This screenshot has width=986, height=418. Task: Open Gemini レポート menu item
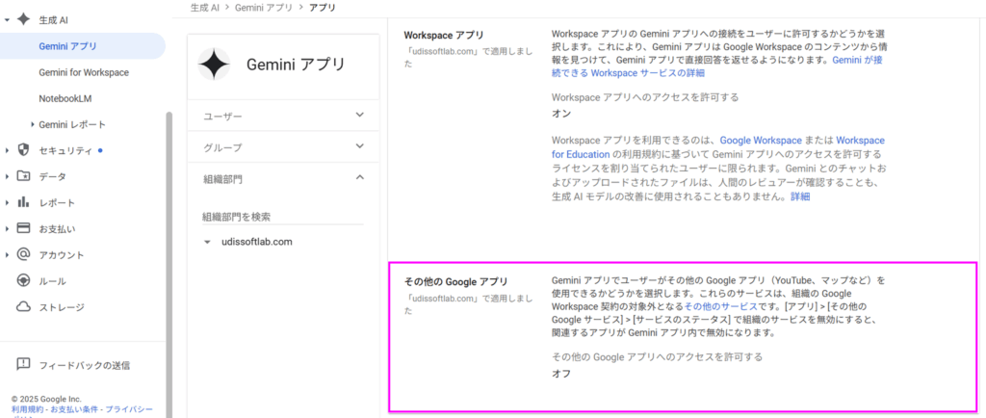tap(72, 124)
